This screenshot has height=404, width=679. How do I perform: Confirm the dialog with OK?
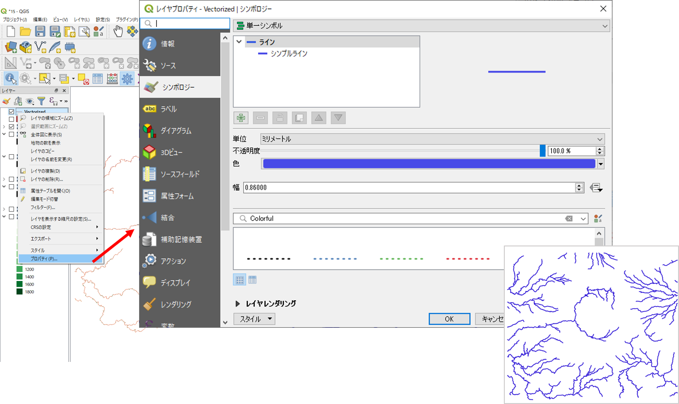click(449, 319)
